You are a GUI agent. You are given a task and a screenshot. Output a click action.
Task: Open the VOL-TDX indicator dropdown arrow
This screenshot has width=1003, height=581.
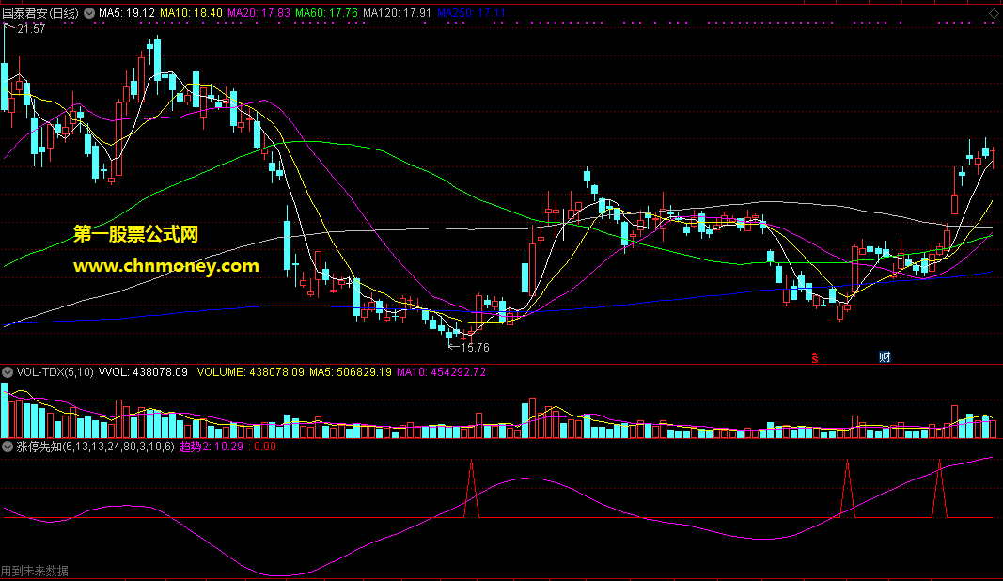[x=8, y=371]
